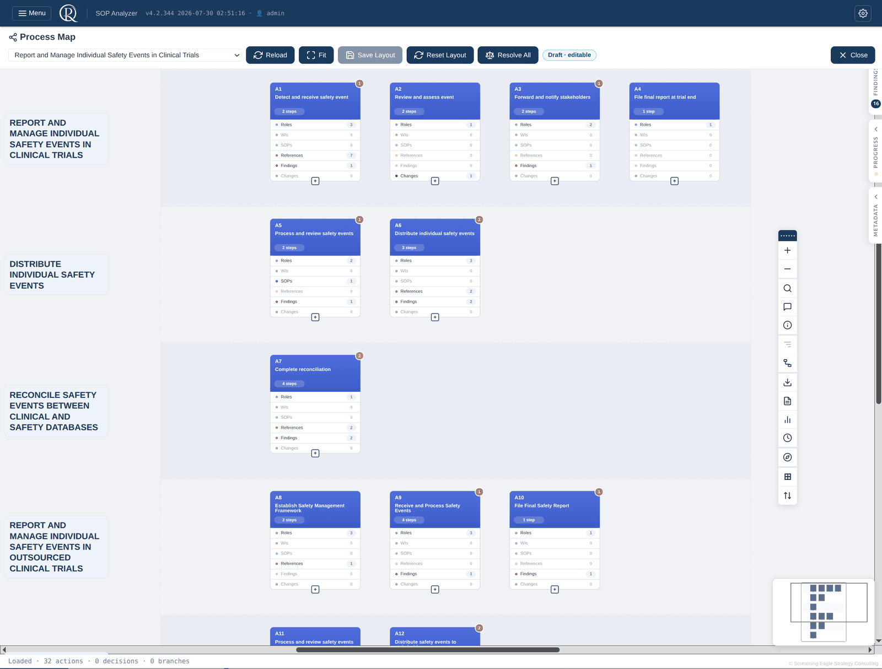Open the info circle tool
The image size is (882, 669).
pyautogui.click(x=787, y=325)
